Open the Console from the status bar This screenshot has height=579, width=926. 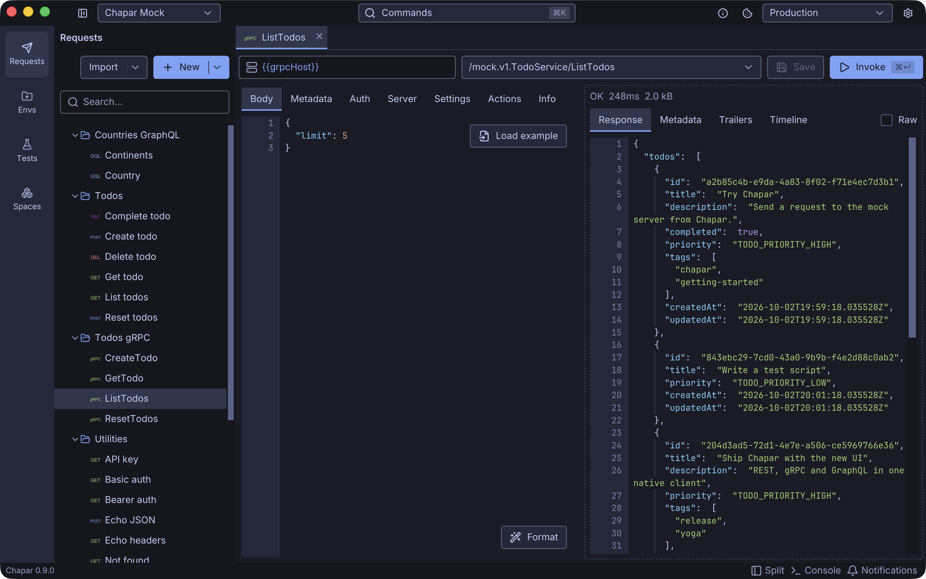point(816,570)
